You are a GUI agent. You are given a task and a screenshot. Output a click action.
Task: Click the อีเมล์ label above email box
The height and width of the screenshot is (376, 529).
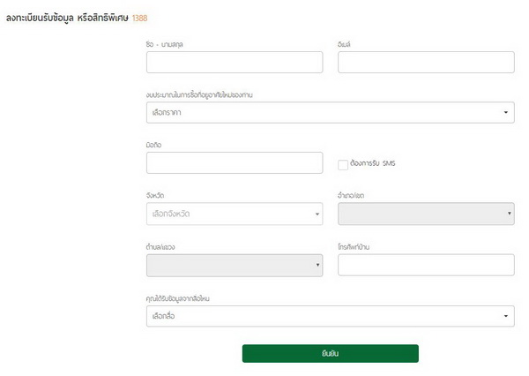346,42
